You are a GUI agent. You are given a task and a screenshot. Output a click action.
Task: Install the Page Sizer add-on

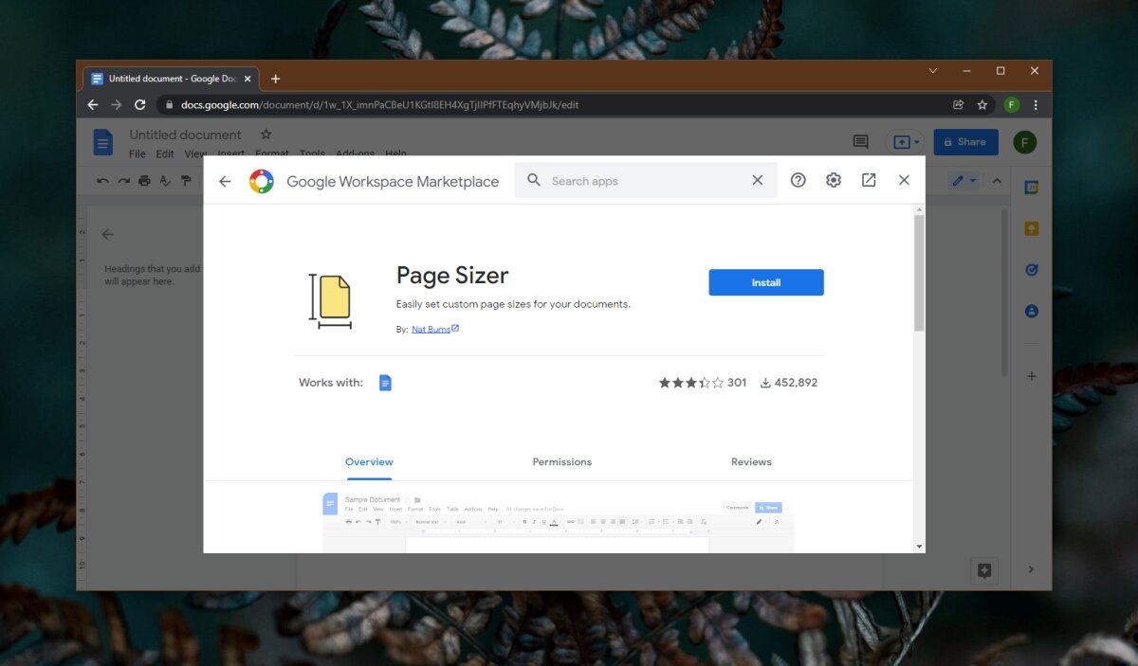(765, 281)
